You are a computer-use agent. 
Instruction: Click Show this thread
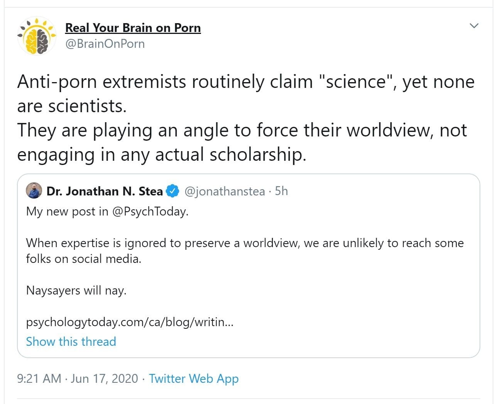click(x=71, y=342)
